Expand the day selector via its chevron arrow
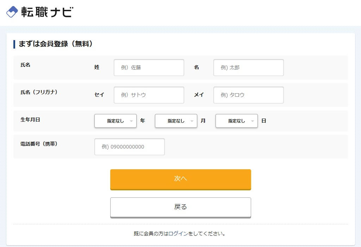 pyautogui.click(x=253, y=121)
